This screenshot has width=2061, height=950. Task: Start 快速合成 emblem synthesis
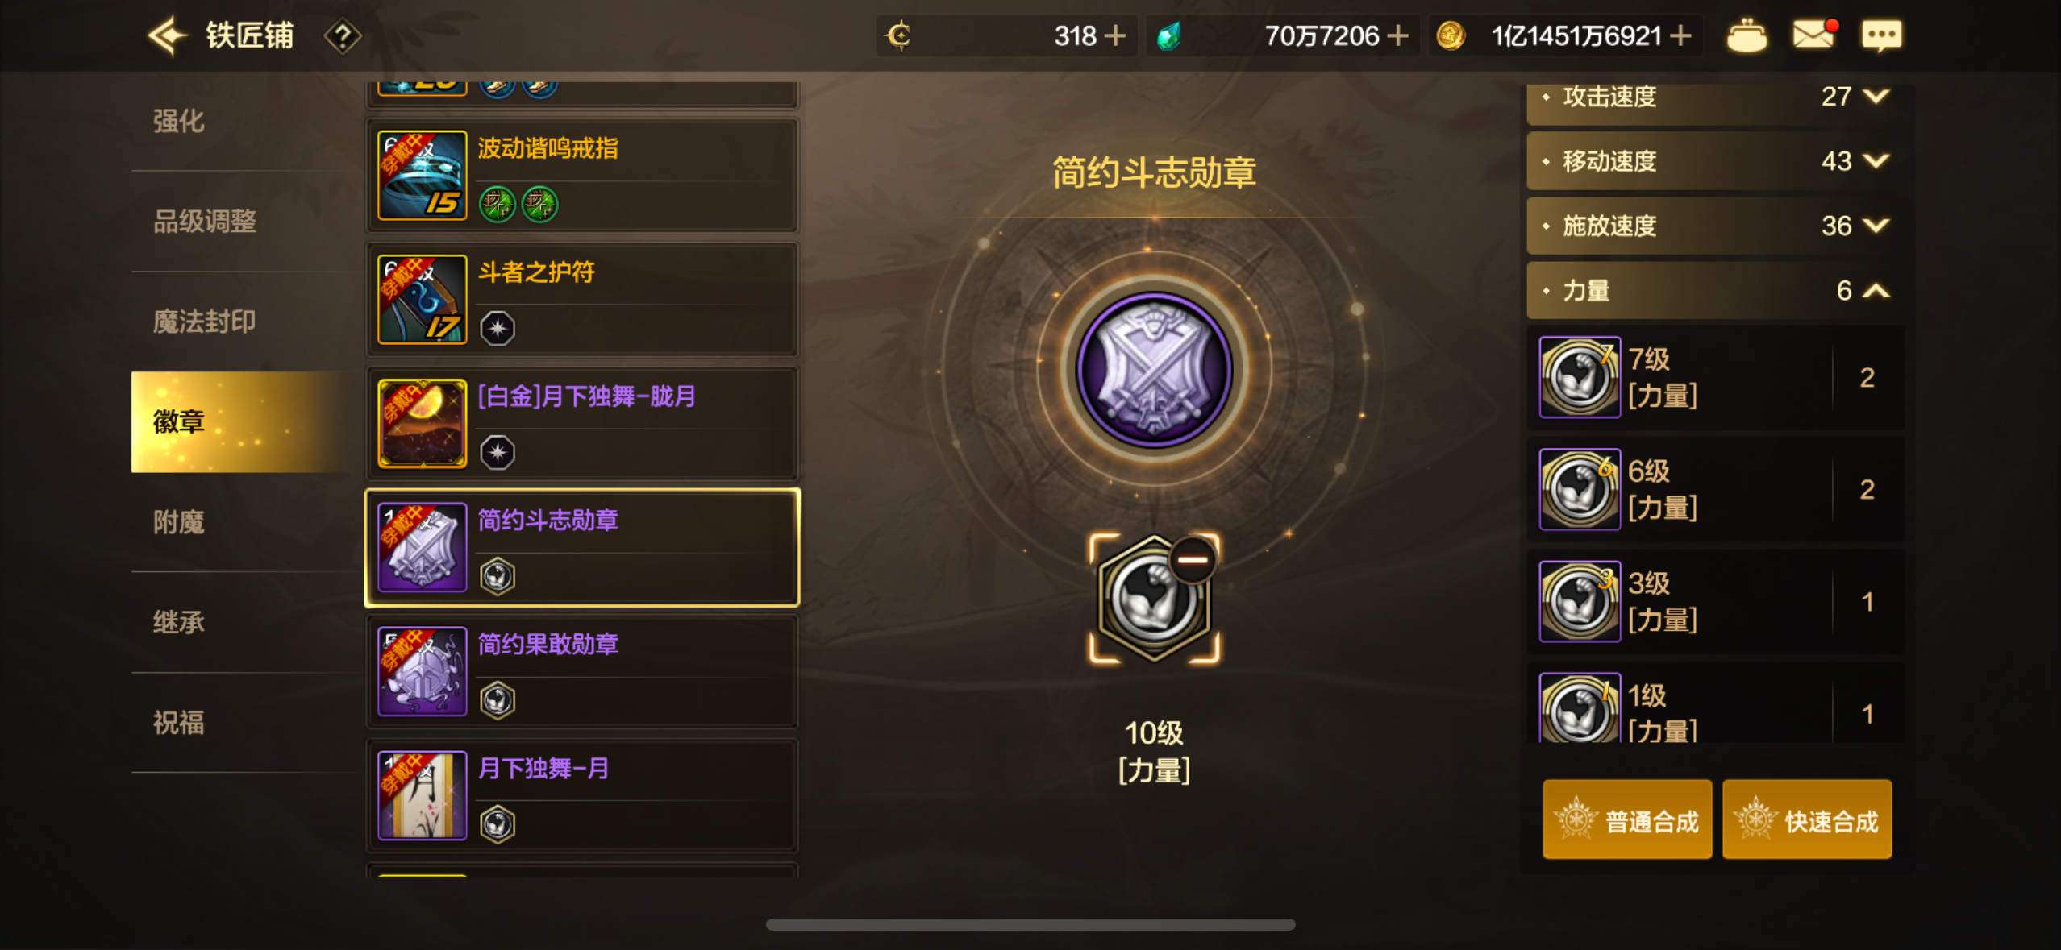1807,819
